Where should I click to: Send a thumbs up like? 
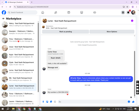tap(133, 102)
